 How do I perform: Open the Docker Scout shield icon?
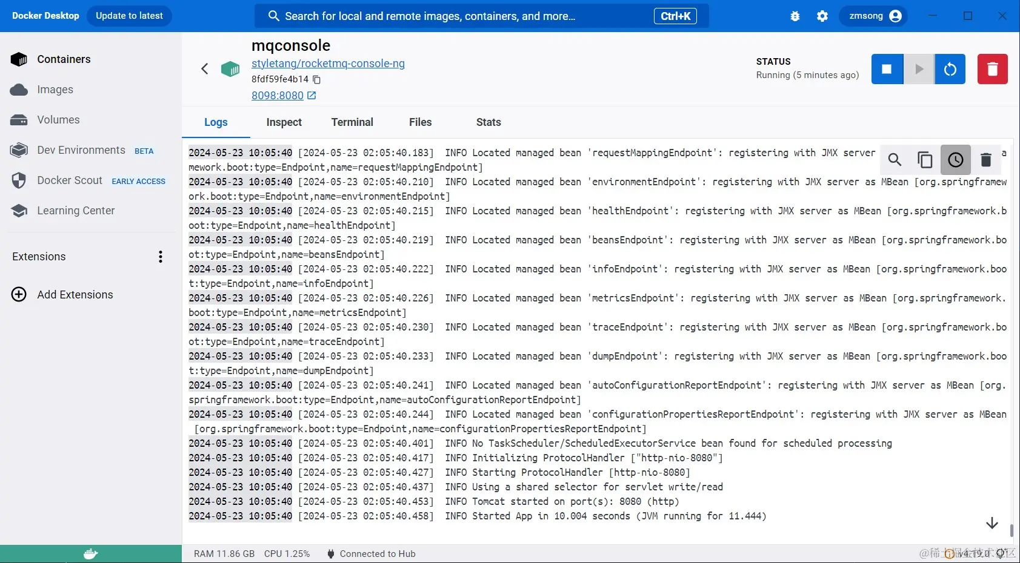[19, 180]
